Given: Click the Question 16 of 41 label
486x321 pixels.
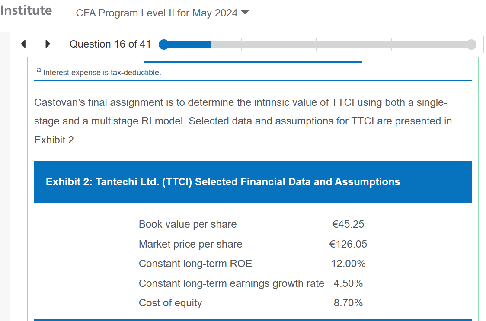Looking at the screenshot, I should (110, 44).
